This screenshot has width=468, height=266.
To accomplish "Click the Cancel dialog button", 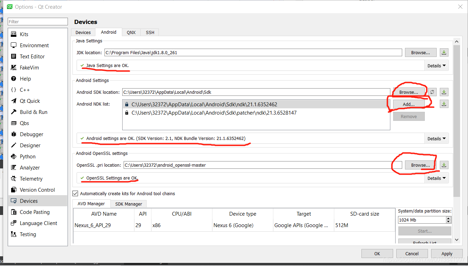I will click(412, 253).
